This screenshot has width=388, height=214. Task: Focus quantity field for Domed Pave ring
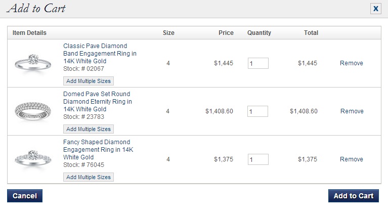pyautogui.click(x=257, y=111)
